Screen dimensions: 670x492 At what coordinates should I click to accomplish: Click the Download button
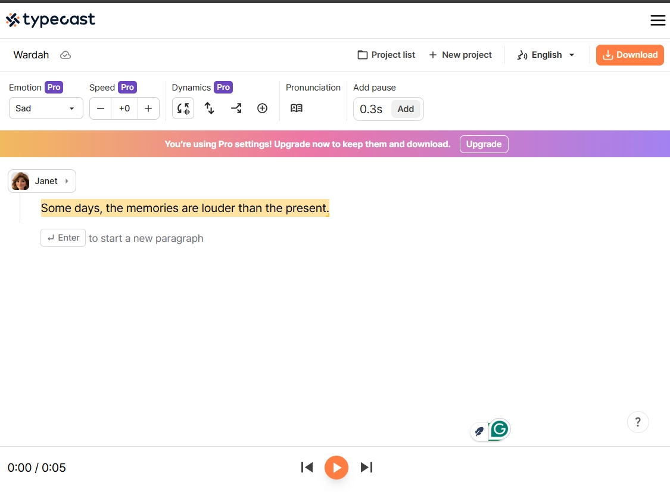pos(630,55)
